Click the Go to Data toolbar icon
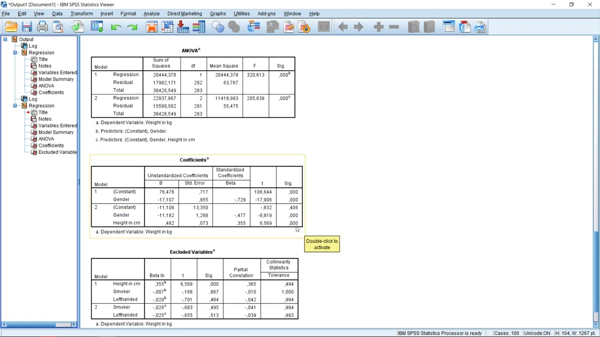Image resolution: width=600 pixels, height=337 pixels. tap(151, 27)
